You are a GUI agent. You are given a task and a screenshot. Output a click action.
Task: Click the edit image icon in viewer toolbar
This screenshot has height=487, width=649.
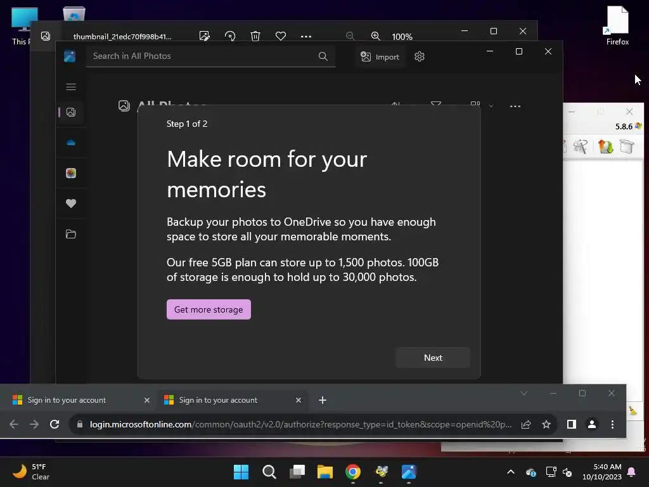pos(205,36)
